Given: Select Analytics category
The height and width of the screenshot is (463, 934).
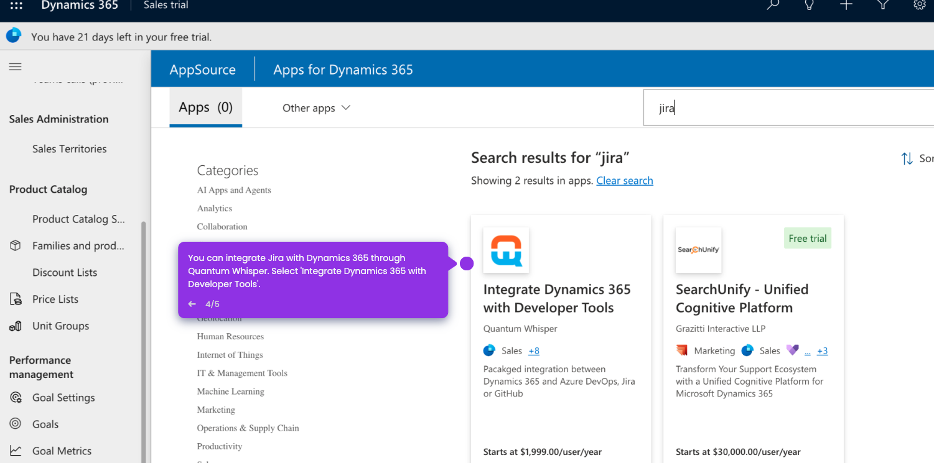Looking at the screenshot, I should click(215, 208).
